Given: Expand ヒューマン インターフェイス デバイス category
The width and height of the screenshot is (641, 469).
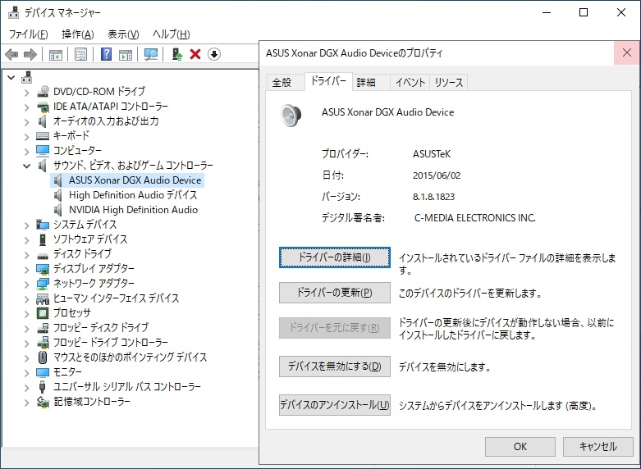Looking at the screenshot, I should tap(27, 299).
